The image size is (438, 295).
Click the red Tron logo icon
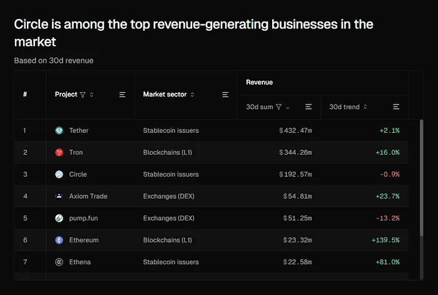click(x=59, y=152)
